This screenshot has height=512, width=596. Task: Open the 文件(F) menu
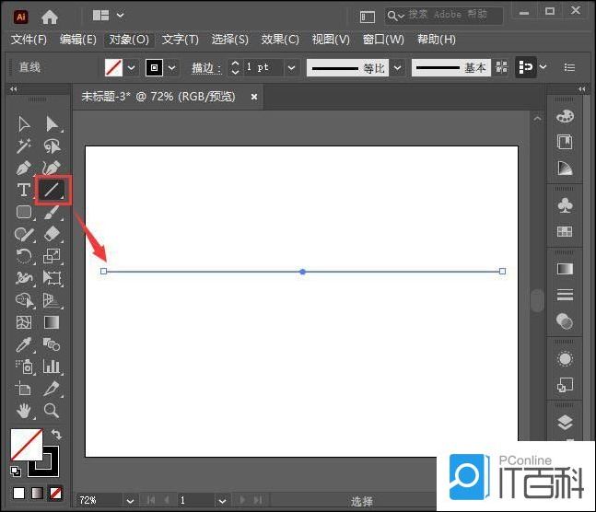29,40
